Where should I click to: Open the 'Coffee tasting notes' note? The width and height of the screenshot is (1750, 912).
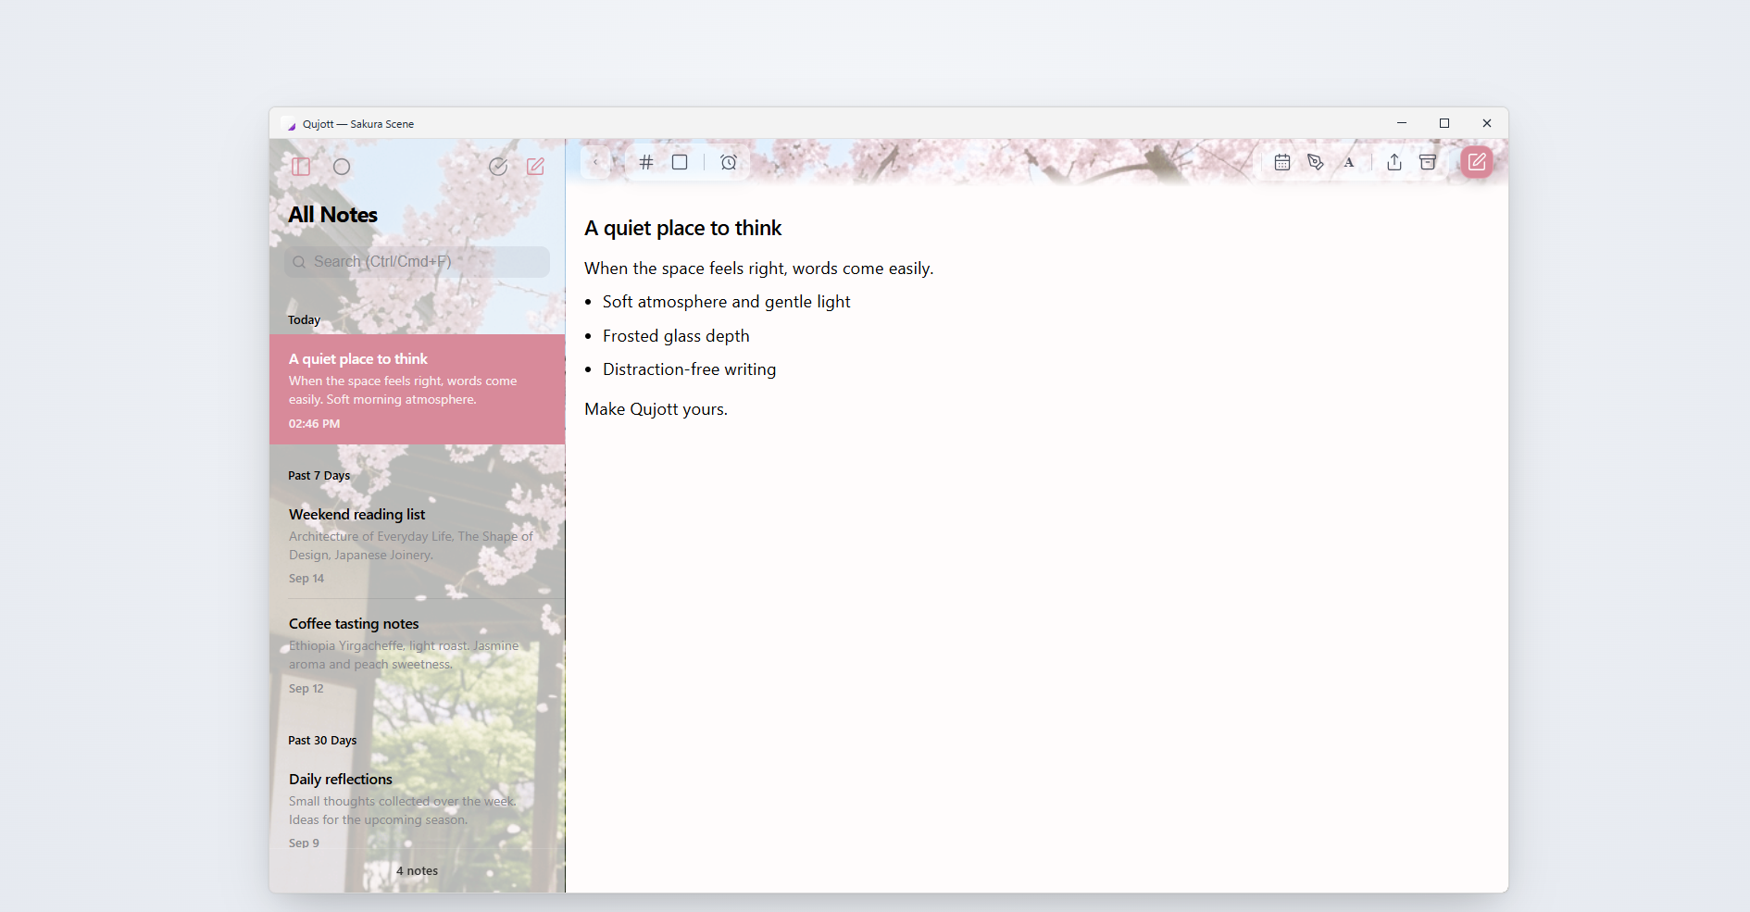(417, 655)
